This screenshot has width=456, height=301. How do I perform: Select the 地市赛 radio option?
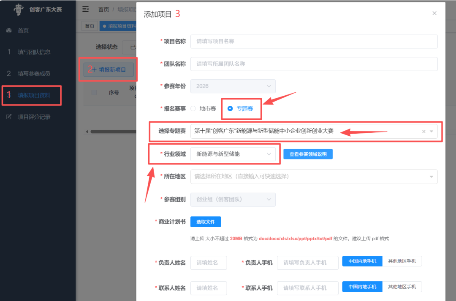pos(193,109)
